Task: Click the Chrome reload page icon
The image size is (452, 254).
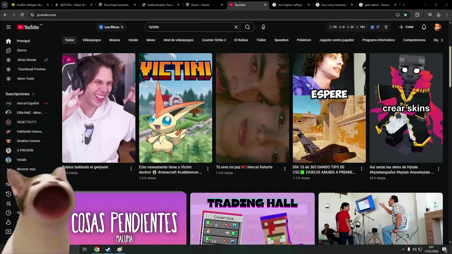Action: coord(22,15)
